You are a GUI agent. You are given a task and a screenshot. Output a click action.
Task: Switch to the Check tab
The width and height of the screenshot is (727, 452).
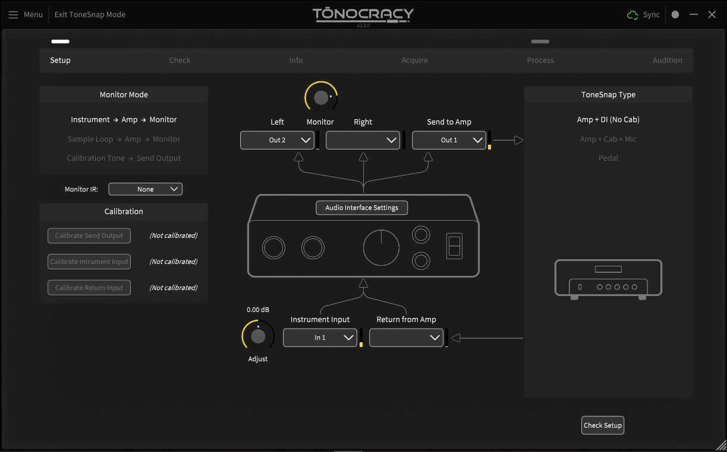tap(180, 60)
